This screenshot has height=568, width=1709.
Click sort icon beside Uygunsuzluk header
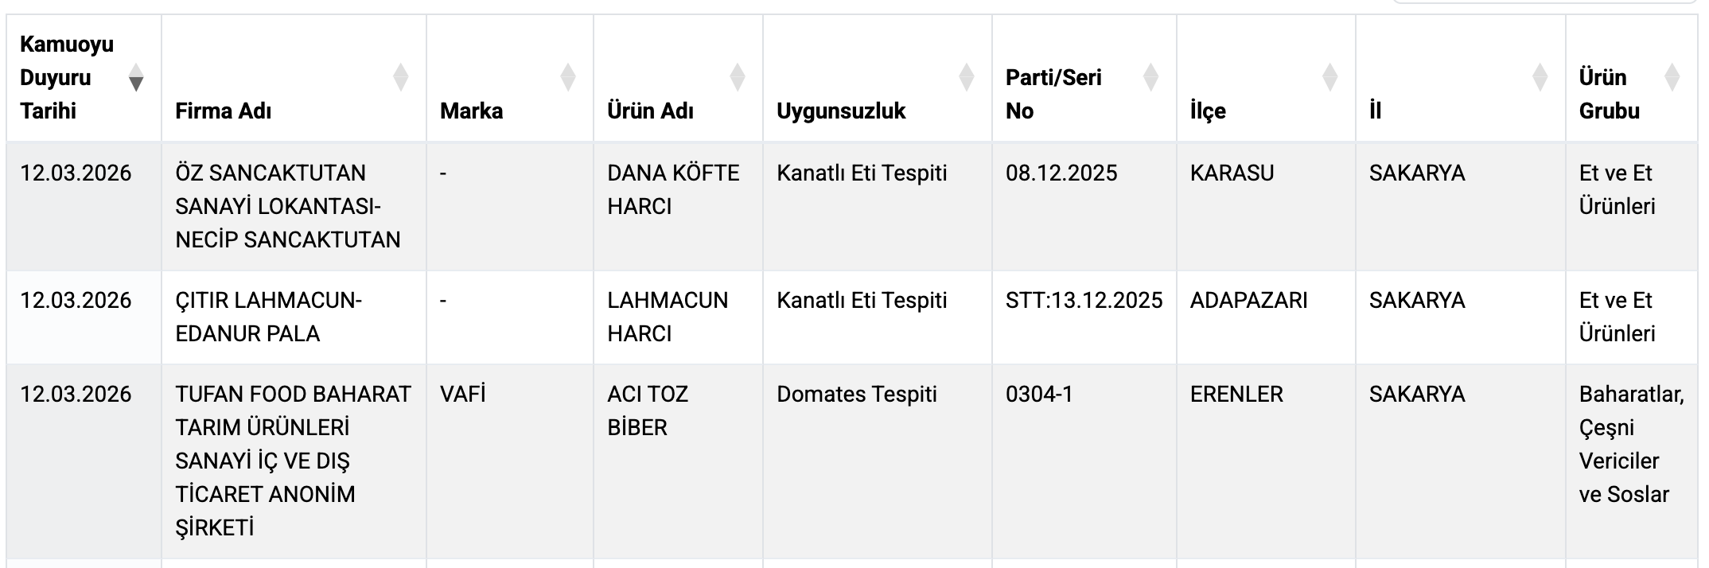(x=967, y=77)
